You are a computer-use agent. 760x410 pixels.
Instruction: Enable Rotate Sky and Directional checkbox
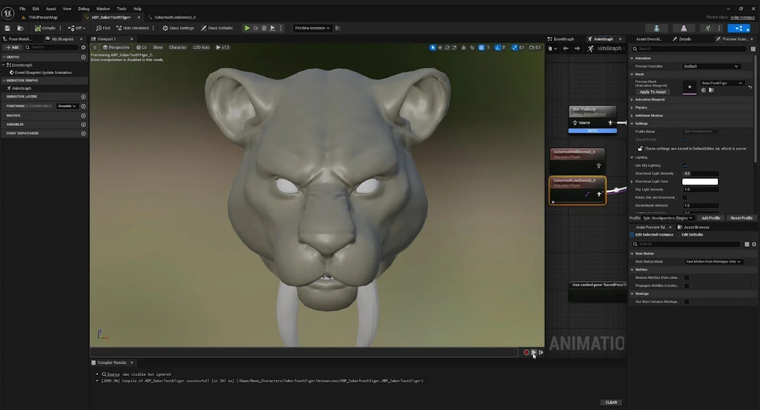(x=685, y=197)
